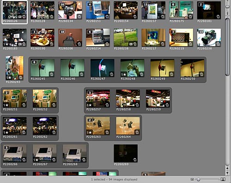The image size is (231, 183).
Task: Click the referenced-file badge on thumbnail P2260238
Action: click(218, 44)
